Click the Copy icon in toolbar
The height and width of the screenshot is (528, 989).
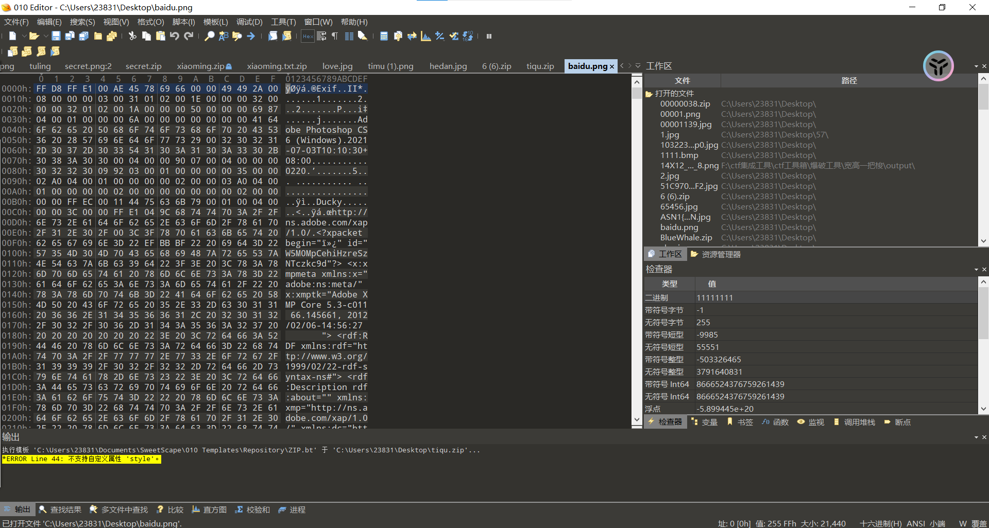pyautogui.click(x=146, y=36)
